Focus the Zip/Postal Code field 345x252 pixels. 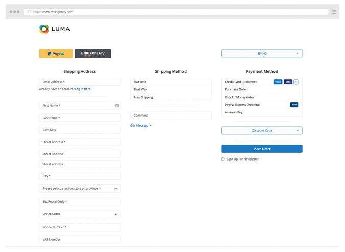[80, 201]
